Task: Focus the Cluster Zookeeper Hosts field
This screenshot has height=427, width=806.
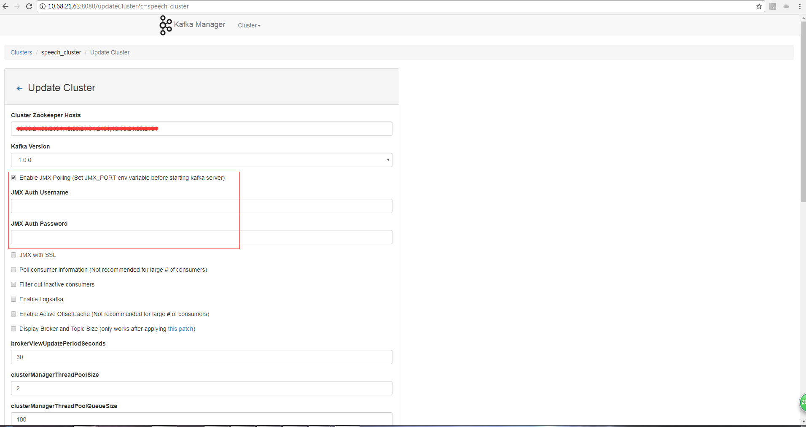Action: (201, 129)
